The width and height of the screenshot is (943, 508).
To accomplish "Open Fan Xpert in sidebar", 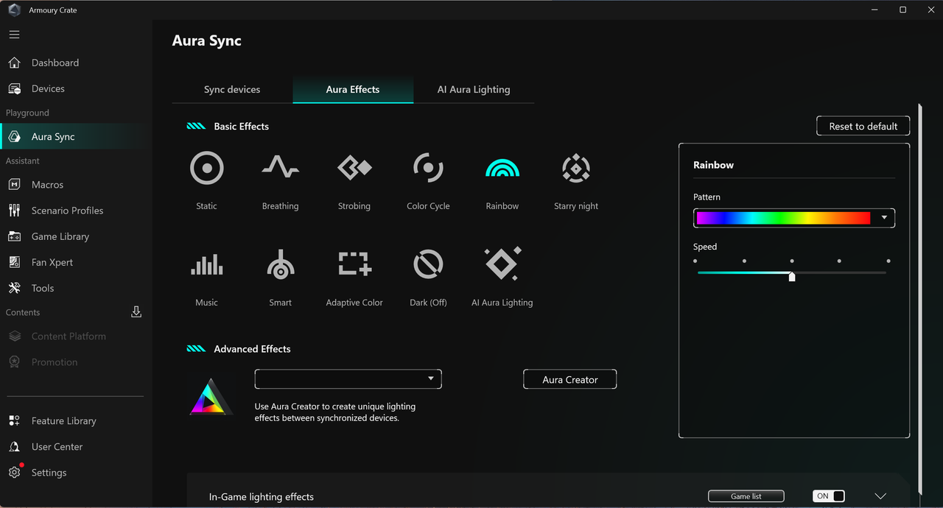I will coord(72,262).
